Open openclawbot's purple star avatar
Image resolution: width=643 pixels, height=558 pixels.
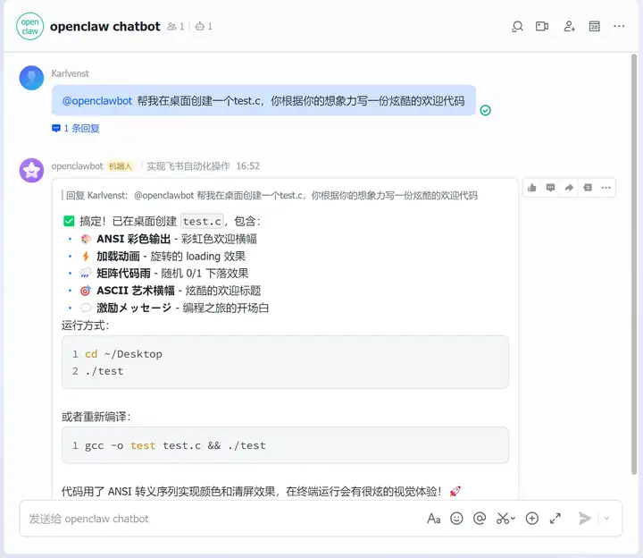pos(31,170)
